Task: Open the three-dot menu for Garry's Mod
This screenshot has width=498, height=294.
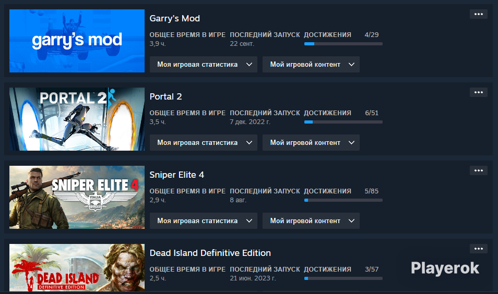Action: click(x=478, y=14)
